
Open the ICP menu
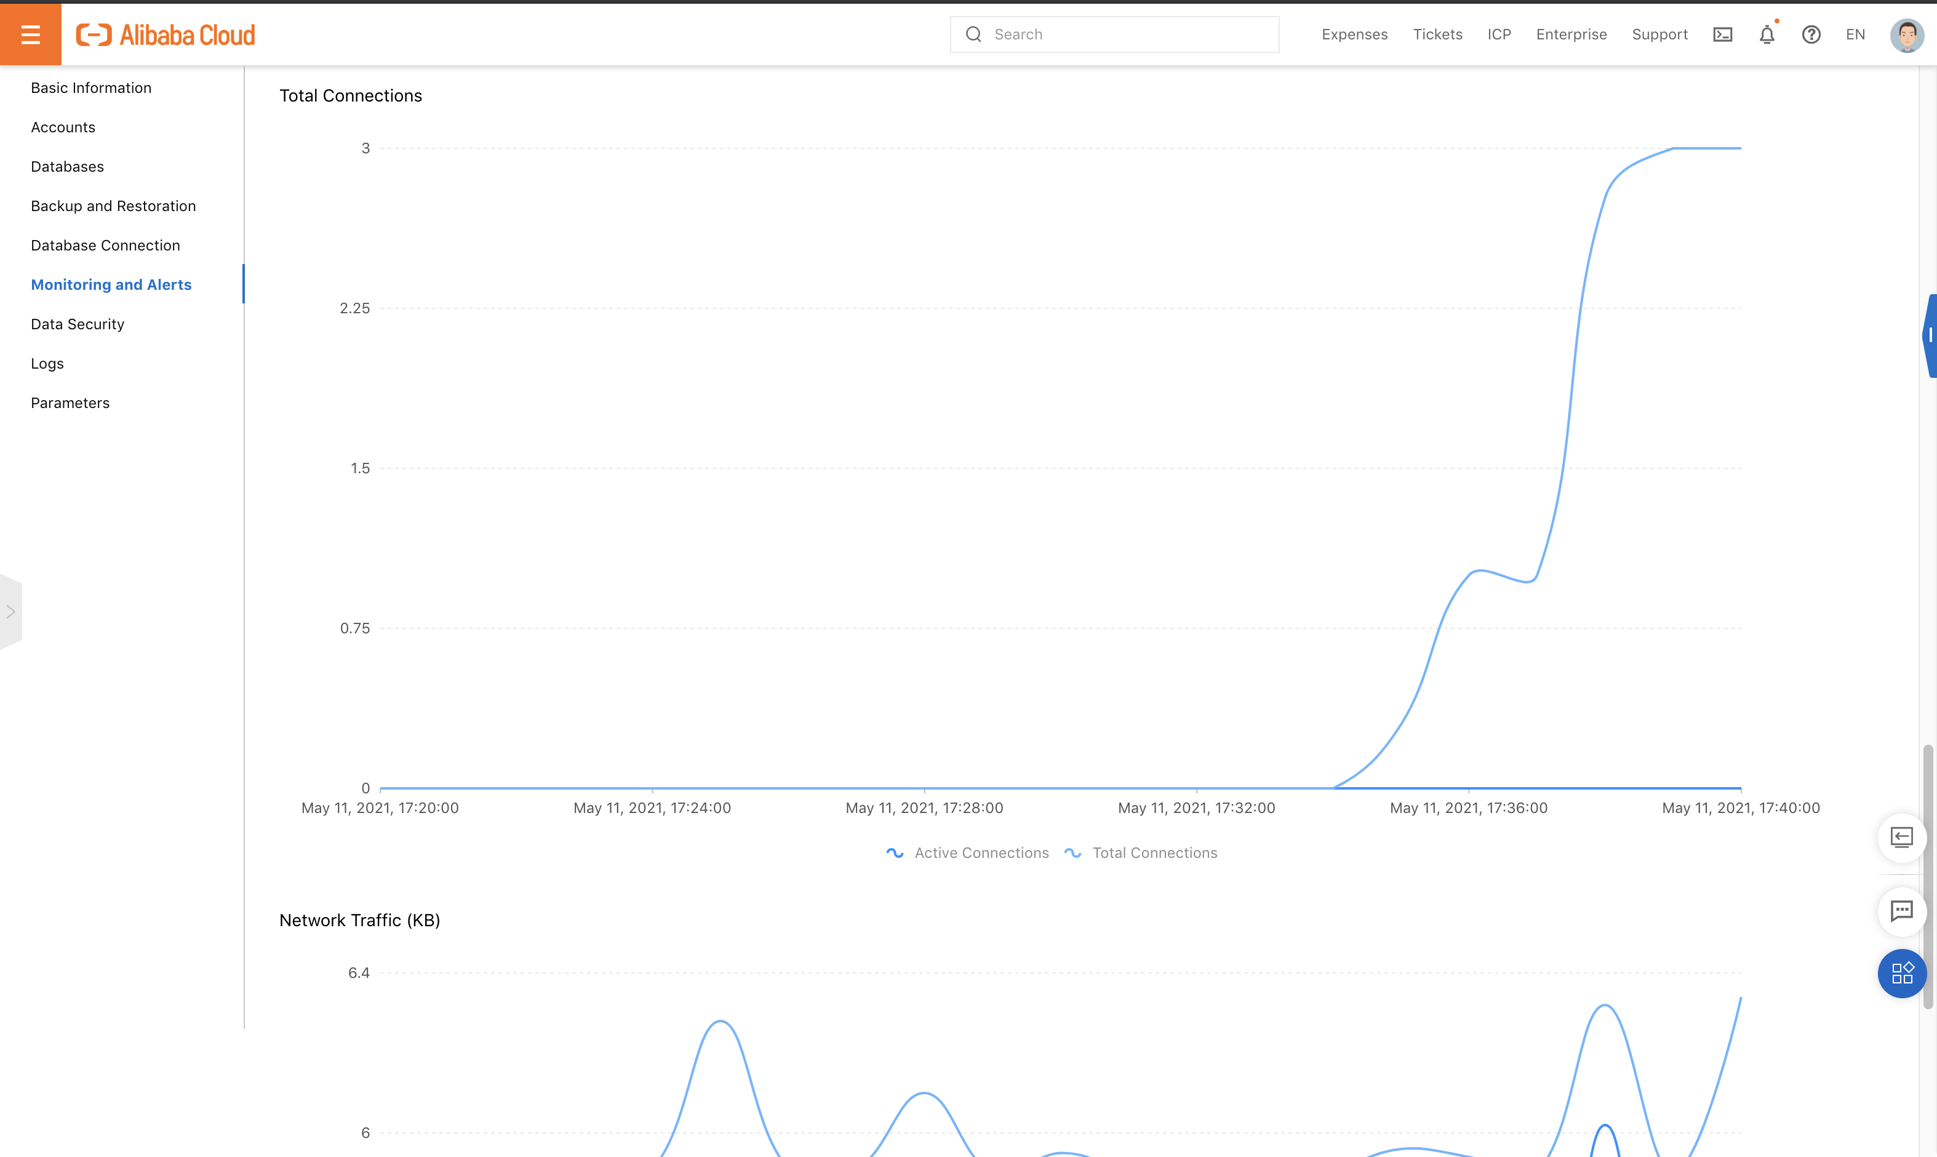(1499, 34)
